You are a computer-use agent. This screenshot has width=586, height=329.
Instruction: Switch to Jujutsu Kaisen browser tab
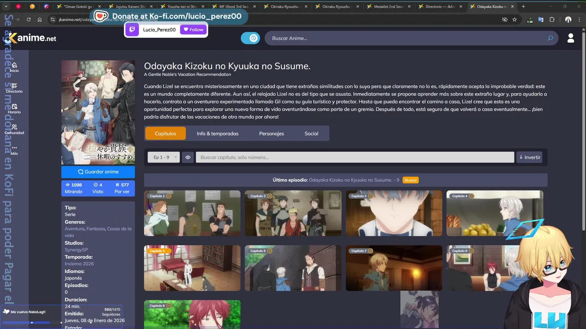(131, 6)
